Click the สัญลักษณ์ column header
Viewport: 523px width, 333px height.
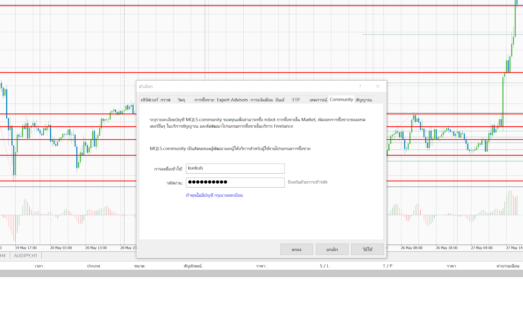click(193, 266)
